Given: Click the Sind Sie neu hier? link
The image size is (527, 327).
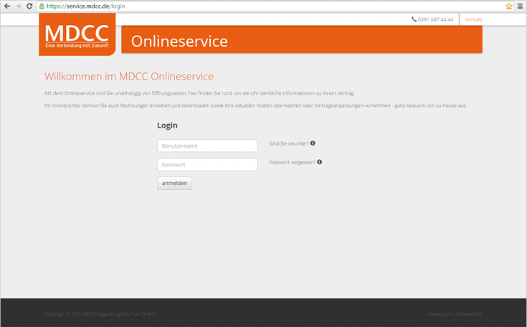Looking at the screenshot, I should pyautogui.click(x=289, y=143).
